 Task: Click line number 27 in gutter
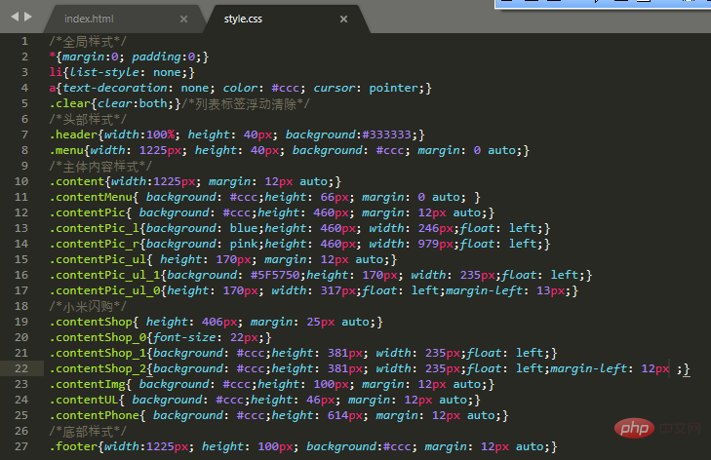21,446
